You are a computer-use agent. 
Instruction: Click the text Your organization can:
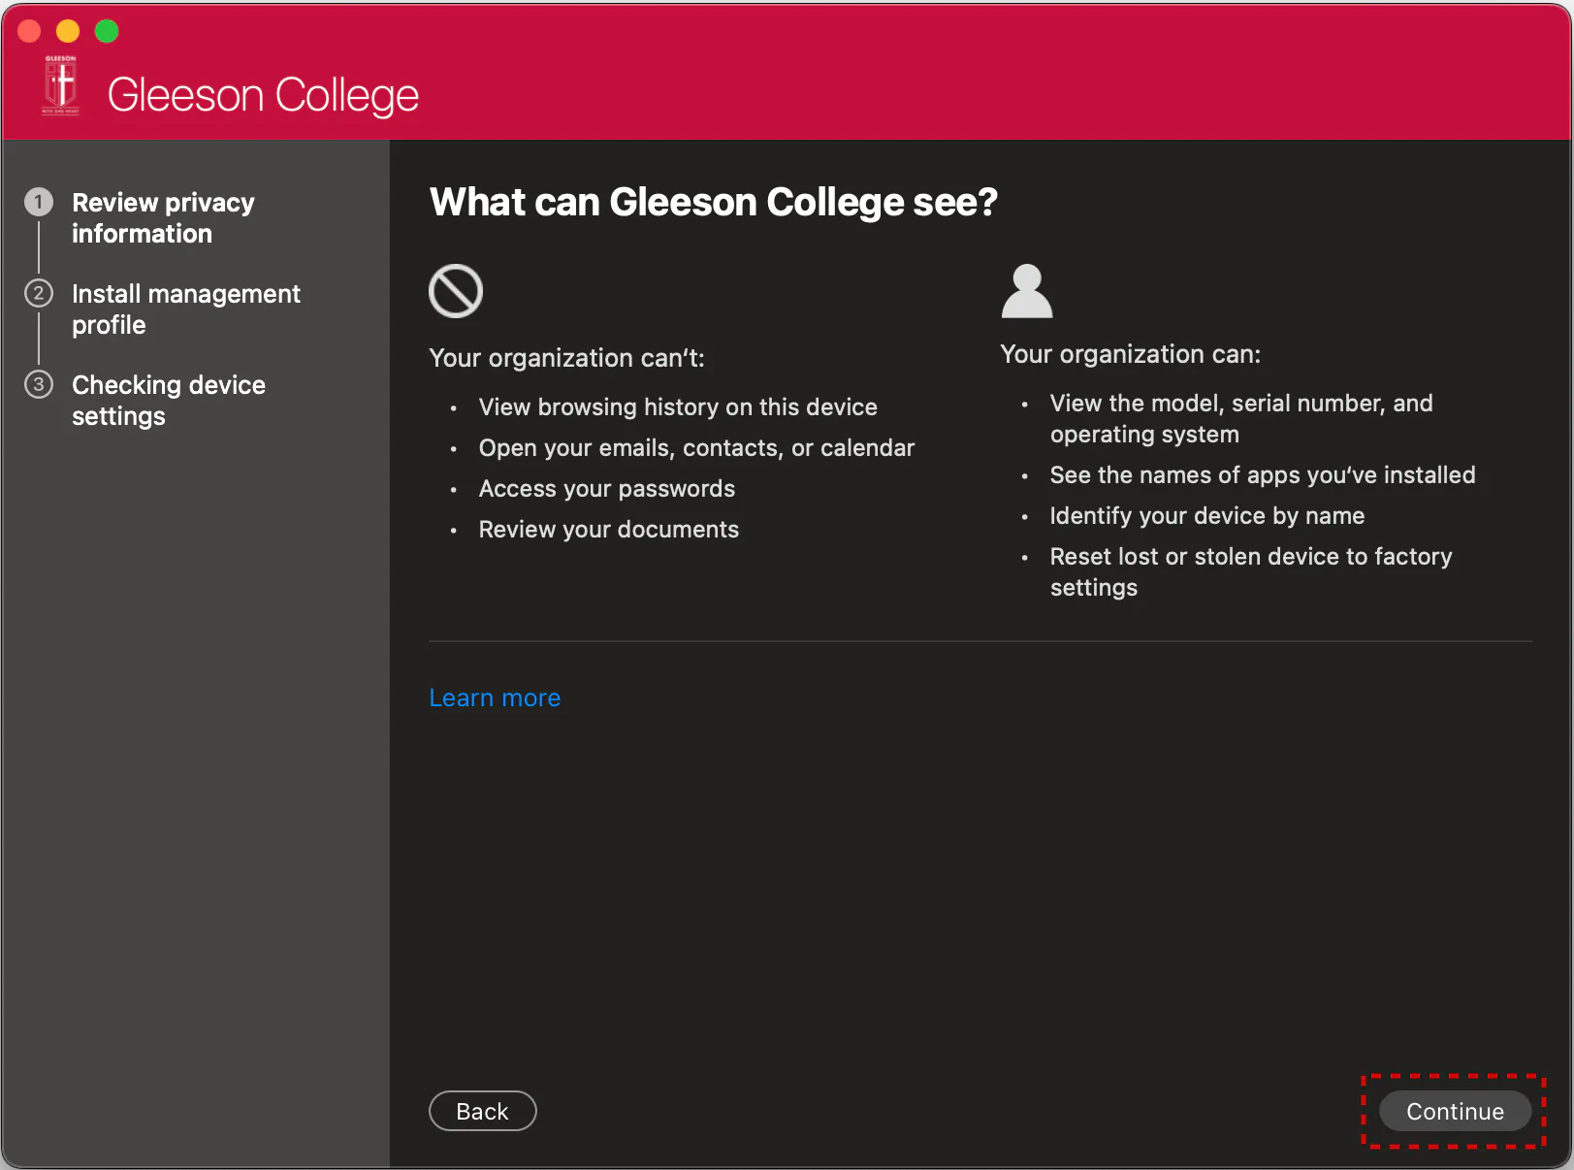point(1131,354)
